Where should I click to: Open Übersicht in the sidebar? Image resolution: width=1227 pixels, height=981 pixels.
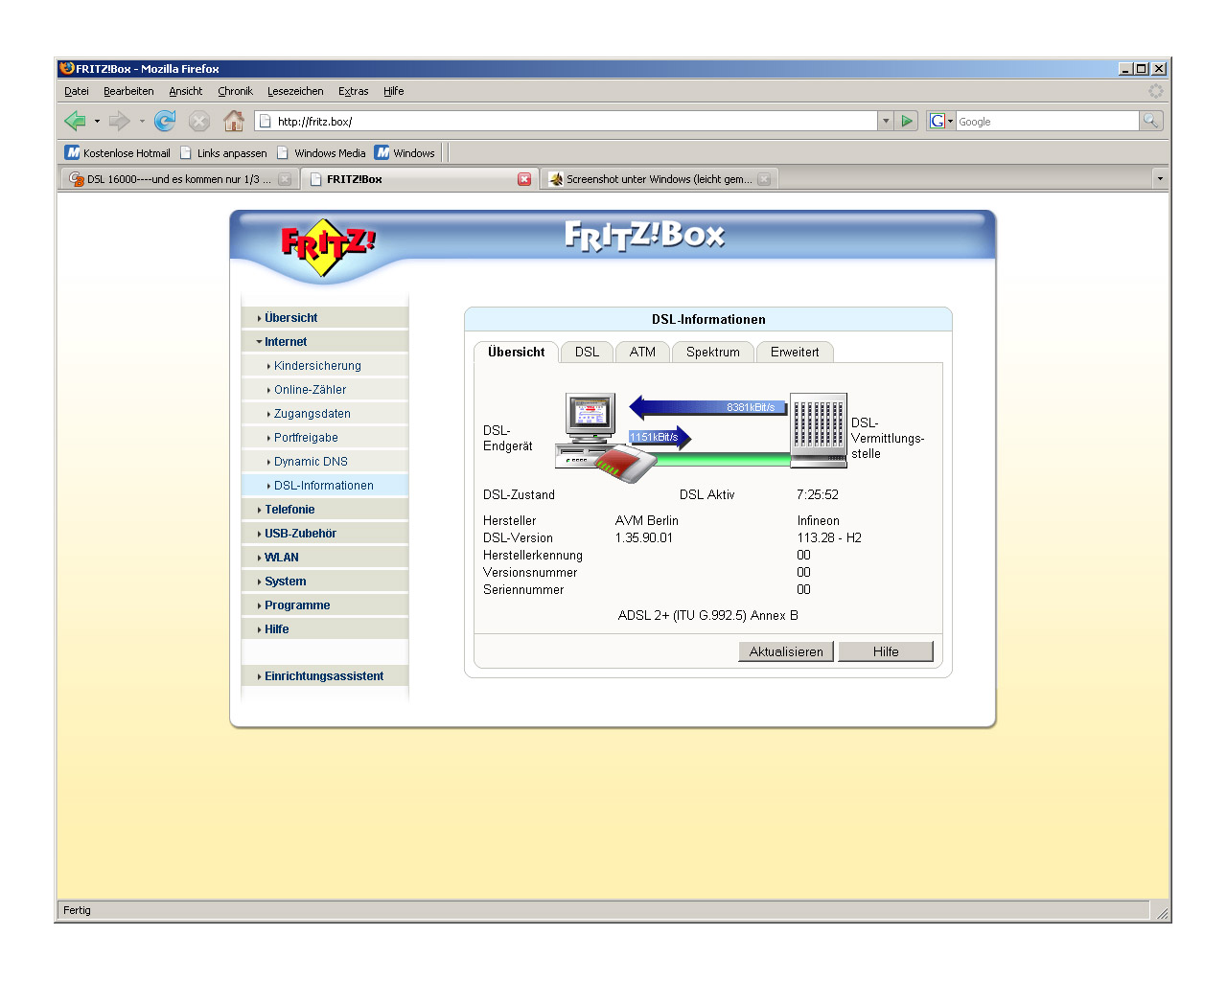click(x=325, y=318)
